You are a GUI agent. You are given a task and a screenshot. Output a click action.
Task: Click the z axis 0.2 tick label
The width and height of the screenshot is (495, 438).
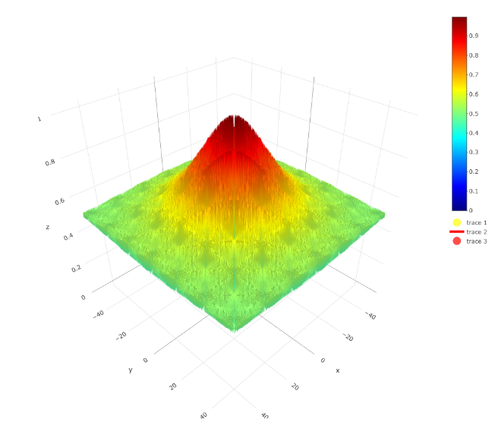pos(76,269)
